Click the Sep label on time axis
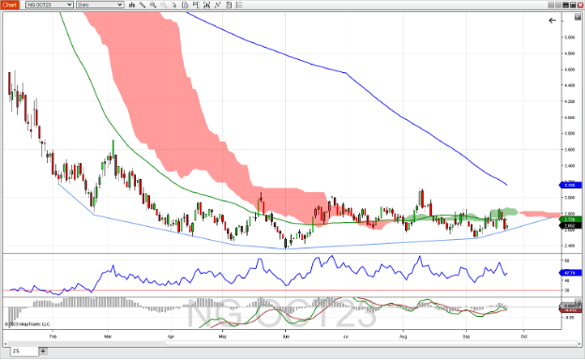The image size is (585, 360). [466, 337]
